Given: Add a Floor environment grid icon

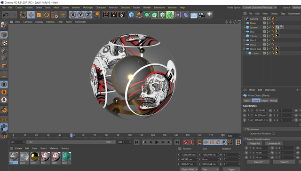Looking at the screenshot, I should pos(194,15).
